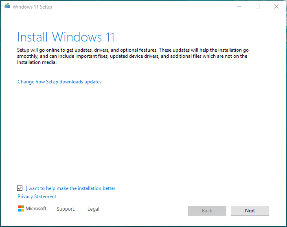This screenshot has height=227, width=287.
Task: Open the 'I want to help make the installation better' link
Action: (70, 188)
